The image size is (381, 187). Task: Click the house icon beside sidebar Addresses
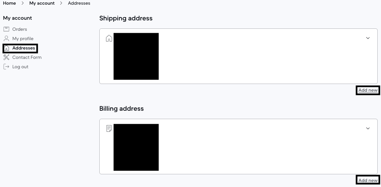(x=7, y=48)
